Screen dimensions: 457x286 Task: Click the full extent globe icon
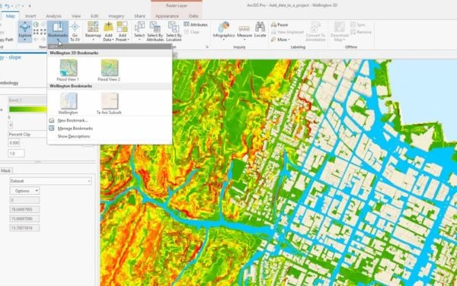(36, 25)
